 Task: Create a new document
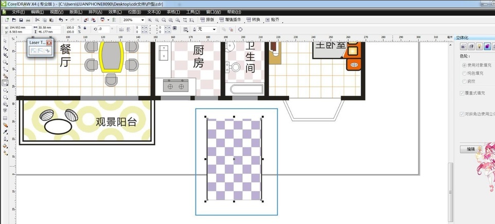[x=7, y=20]
